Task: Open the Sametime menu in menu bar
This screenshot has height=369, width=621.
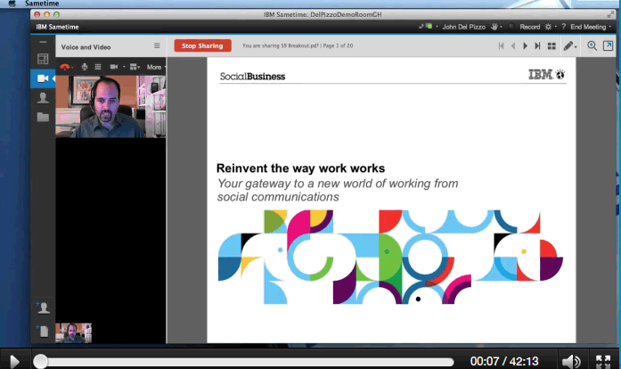Action: 42,4
